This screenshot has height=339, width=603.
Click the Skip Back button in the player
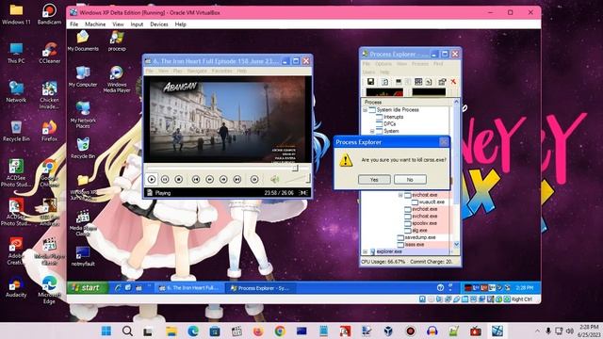(196, 180)
